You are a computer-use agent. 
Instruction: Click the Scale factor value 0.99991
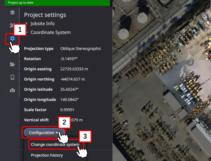(67, 110)
